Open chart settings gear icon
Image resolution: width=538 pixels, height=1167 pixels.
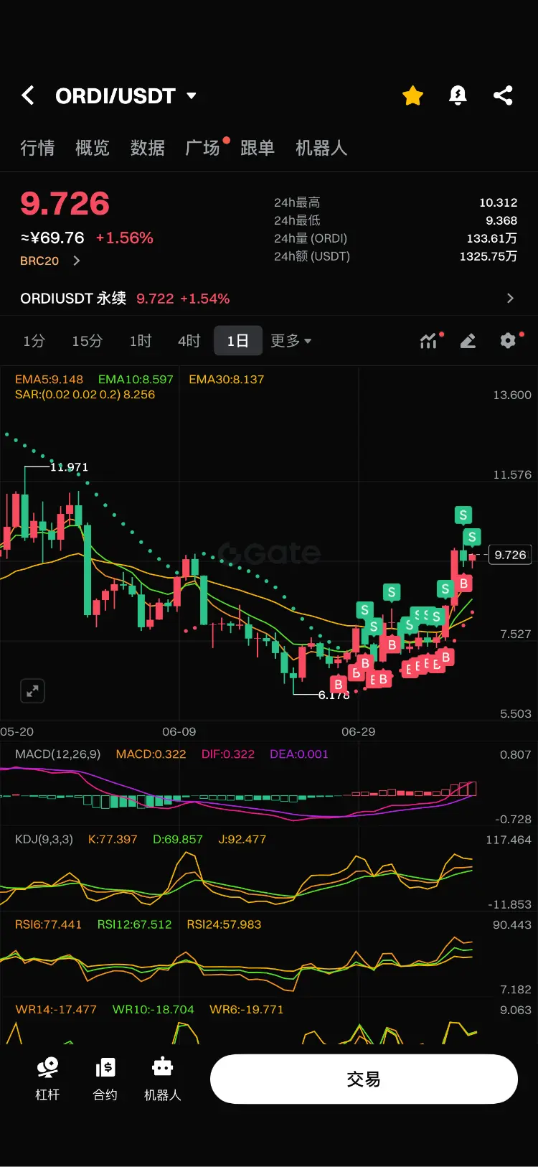pos(508,341)
